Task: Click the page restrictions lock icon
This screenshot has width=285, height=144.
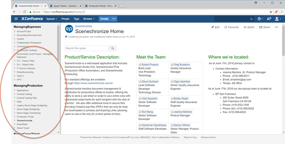Action: [66, 37]
